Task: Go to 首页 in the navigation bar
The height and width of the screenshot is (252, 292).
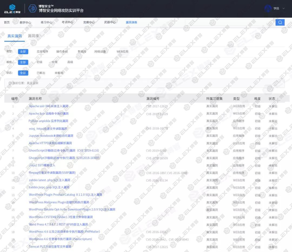Action: (x=7, y=22)
